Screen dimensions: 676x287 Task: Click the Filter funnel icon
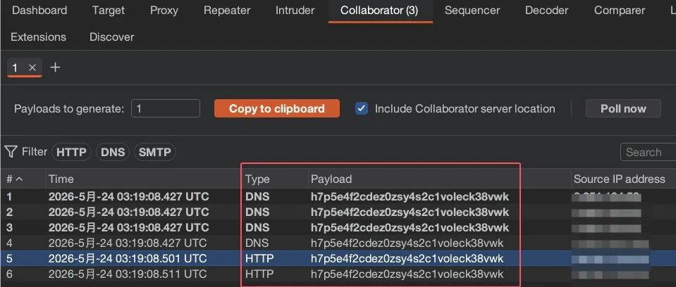tap(11, 151)
